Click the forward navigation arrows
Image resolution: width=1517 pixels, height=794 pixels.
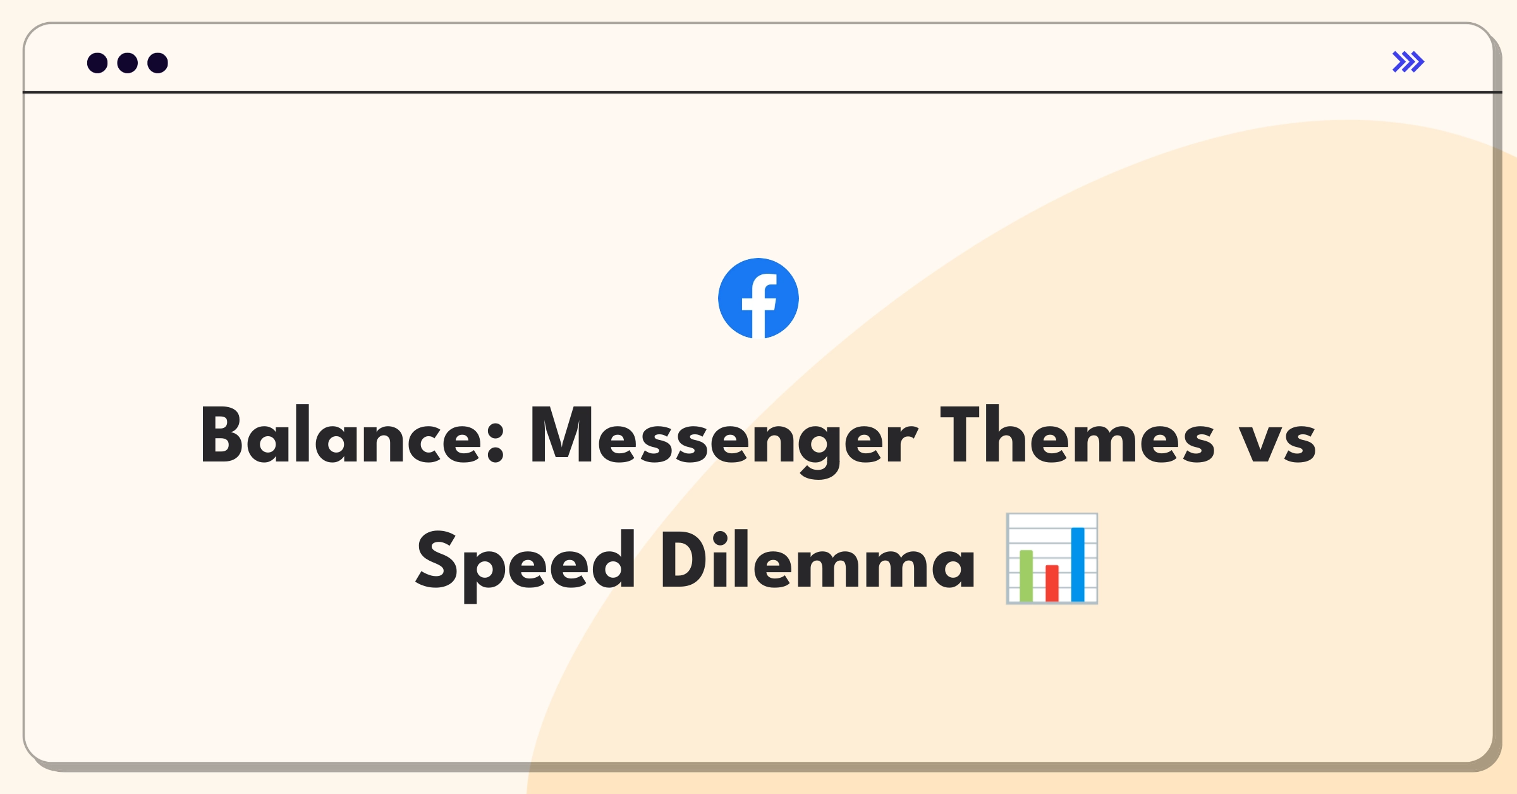coord(1408,62)
